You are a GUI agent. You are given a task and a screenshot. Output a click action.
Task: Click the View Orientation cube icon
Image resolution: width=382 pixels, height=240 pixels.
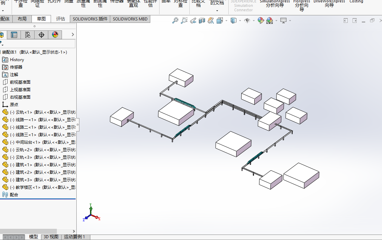(x=220, y=20)
